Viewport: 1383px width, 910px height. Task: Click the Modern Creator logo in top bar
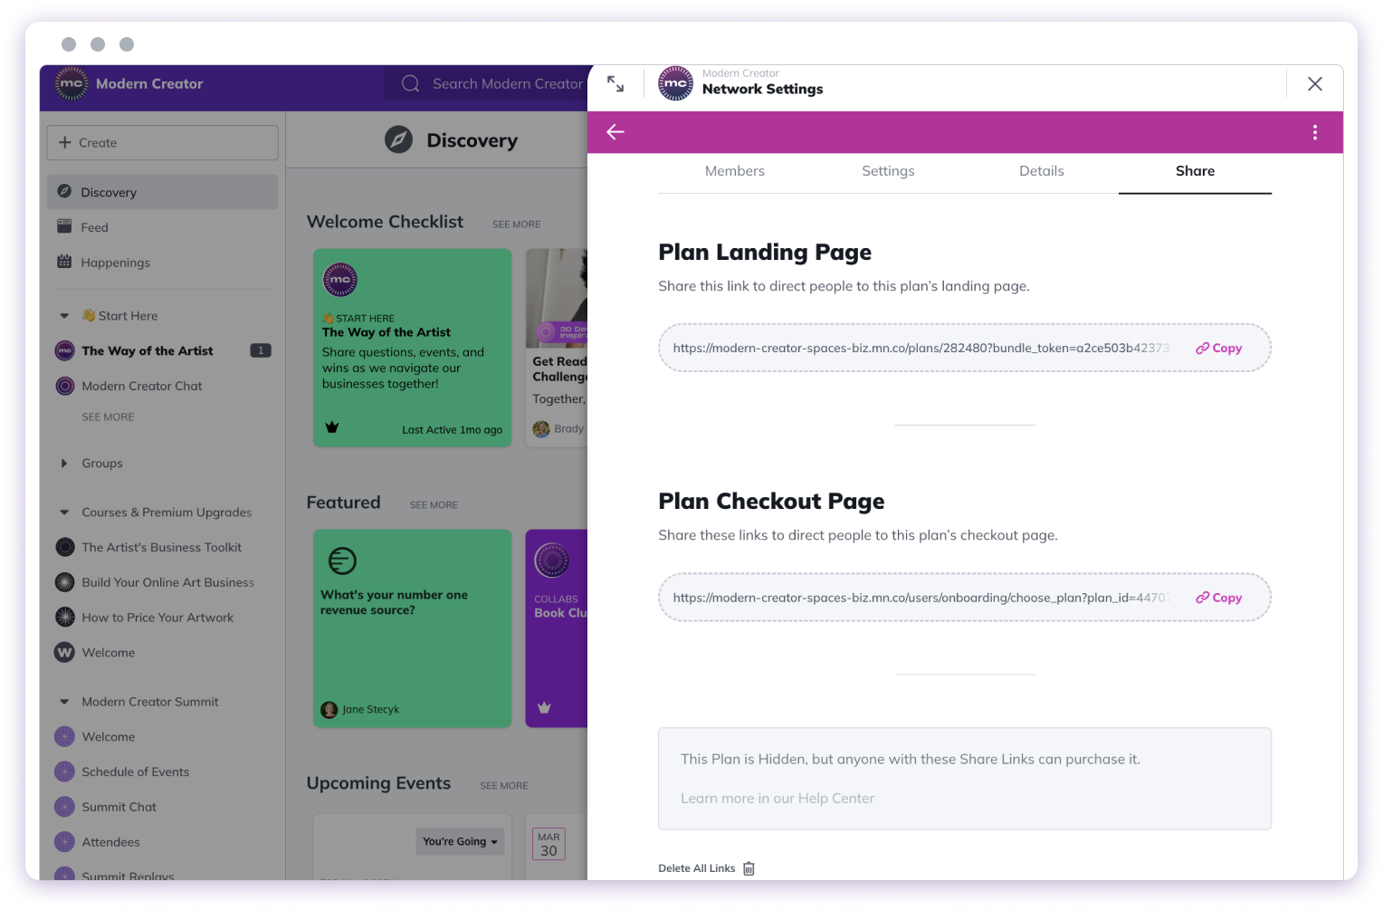click(72, 83)
